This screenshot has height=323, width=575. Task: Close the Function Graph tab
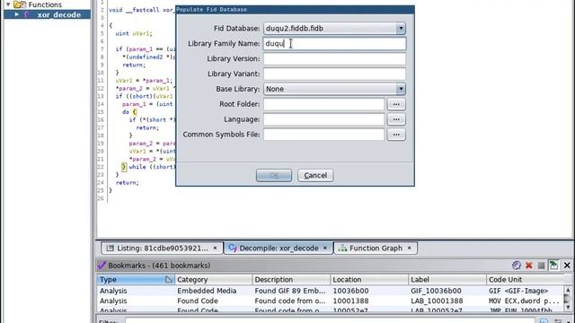click(x=410, y=249)
